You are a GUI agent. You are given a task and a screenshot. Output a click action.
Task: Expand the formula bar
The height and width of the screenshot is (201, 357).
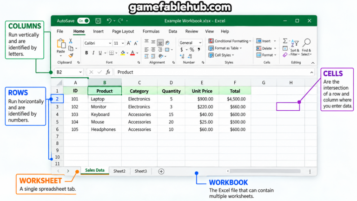pyautogui.click(x=311, y=72)
